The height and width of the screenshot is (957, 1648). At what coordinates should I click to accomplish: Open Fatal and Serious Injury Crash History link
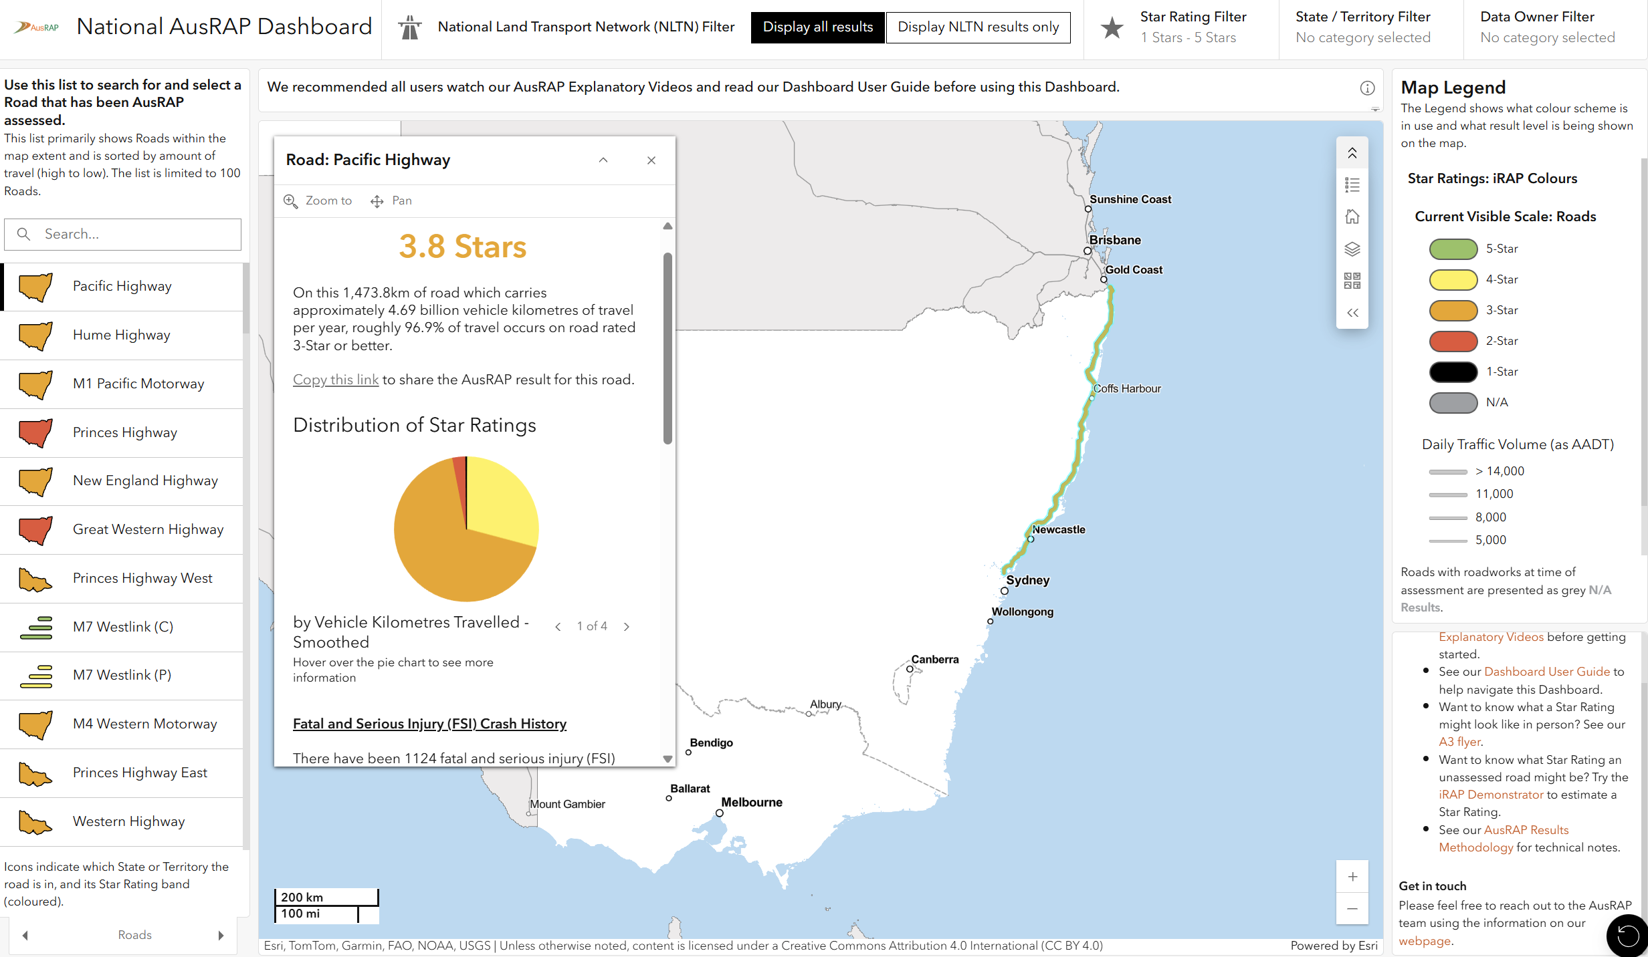[x=429, y=724]
